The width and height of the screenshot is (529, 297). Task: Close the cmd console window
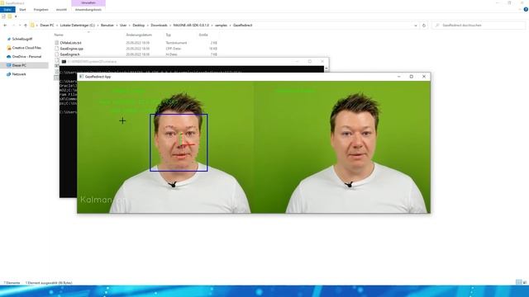coord(322,61)
